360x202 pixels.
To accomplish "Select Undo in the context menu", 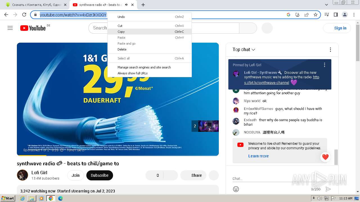I will (x=150, y=17).
